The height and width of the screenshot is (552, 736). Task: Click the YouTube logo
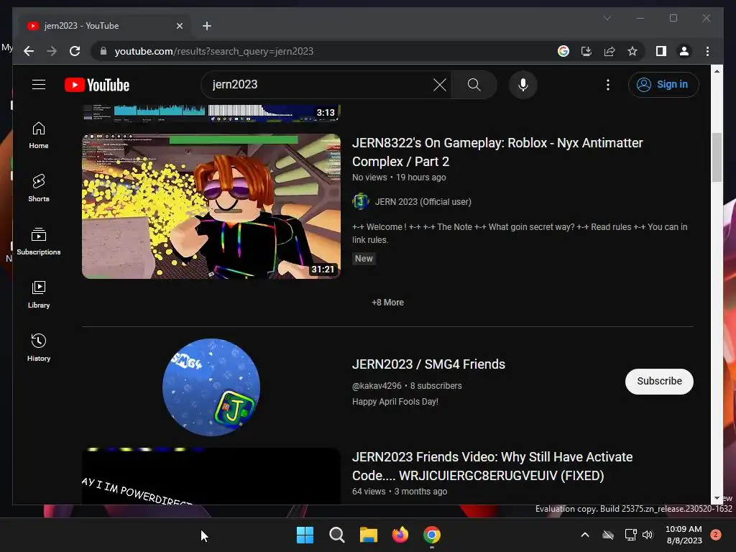click(97, 85)
